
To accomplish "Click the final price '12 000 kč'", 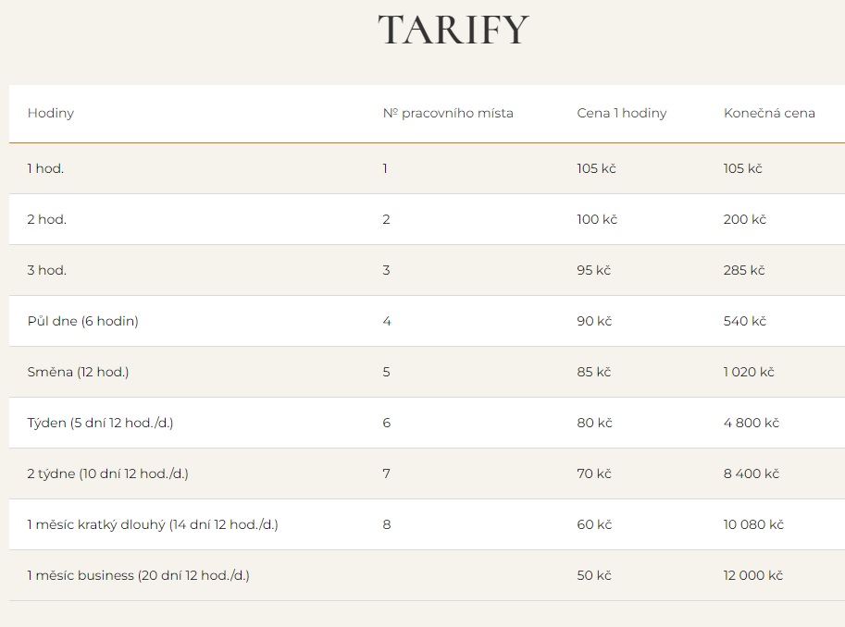I will 752,575.
